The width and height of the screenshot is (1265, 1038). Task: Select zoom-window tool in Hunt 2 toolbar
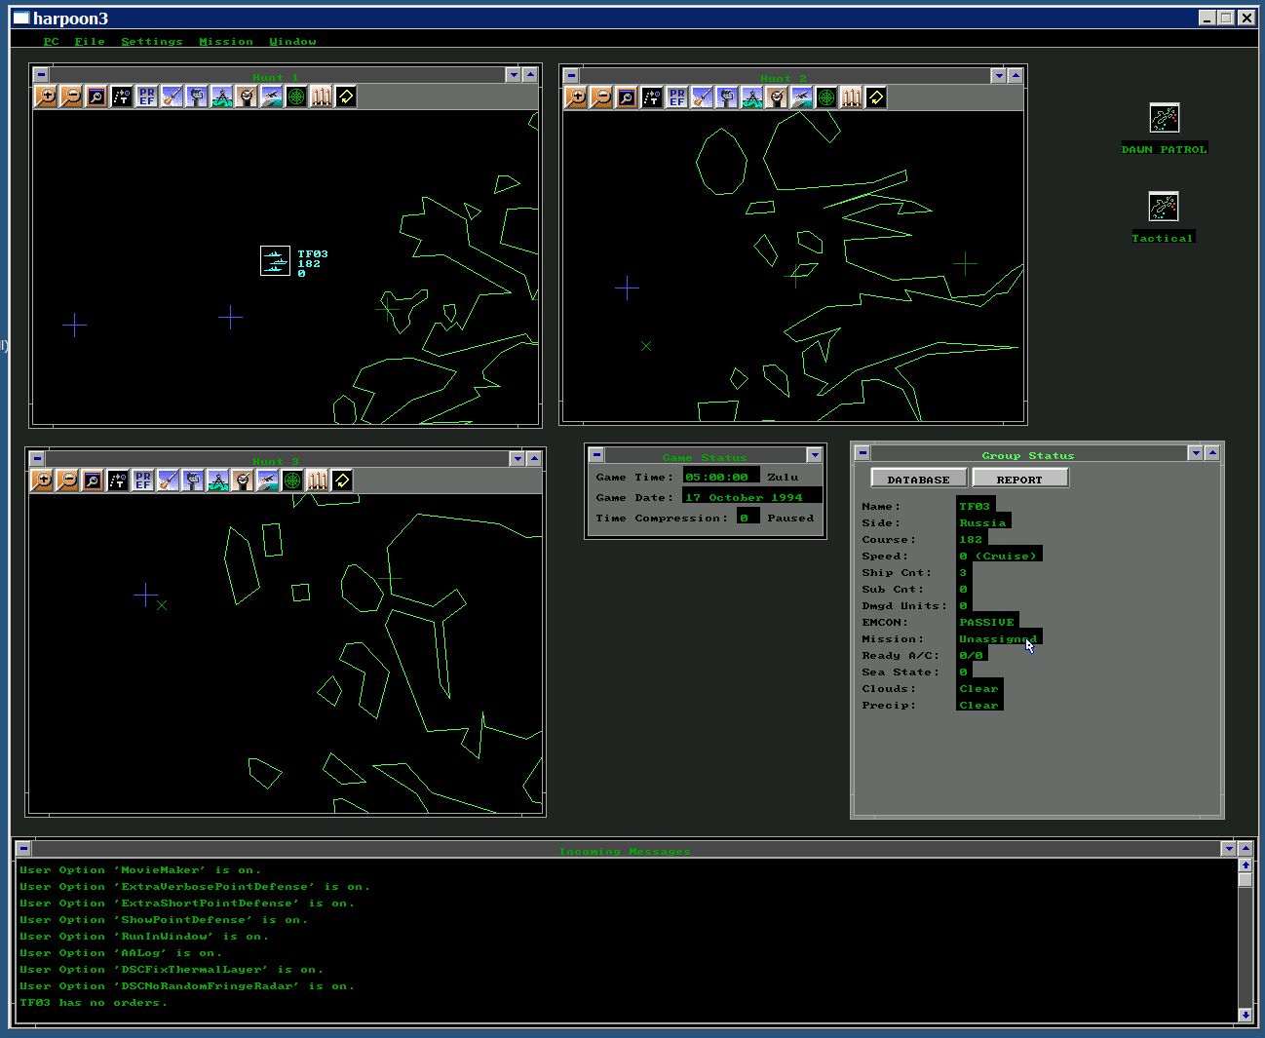[626, 96]
